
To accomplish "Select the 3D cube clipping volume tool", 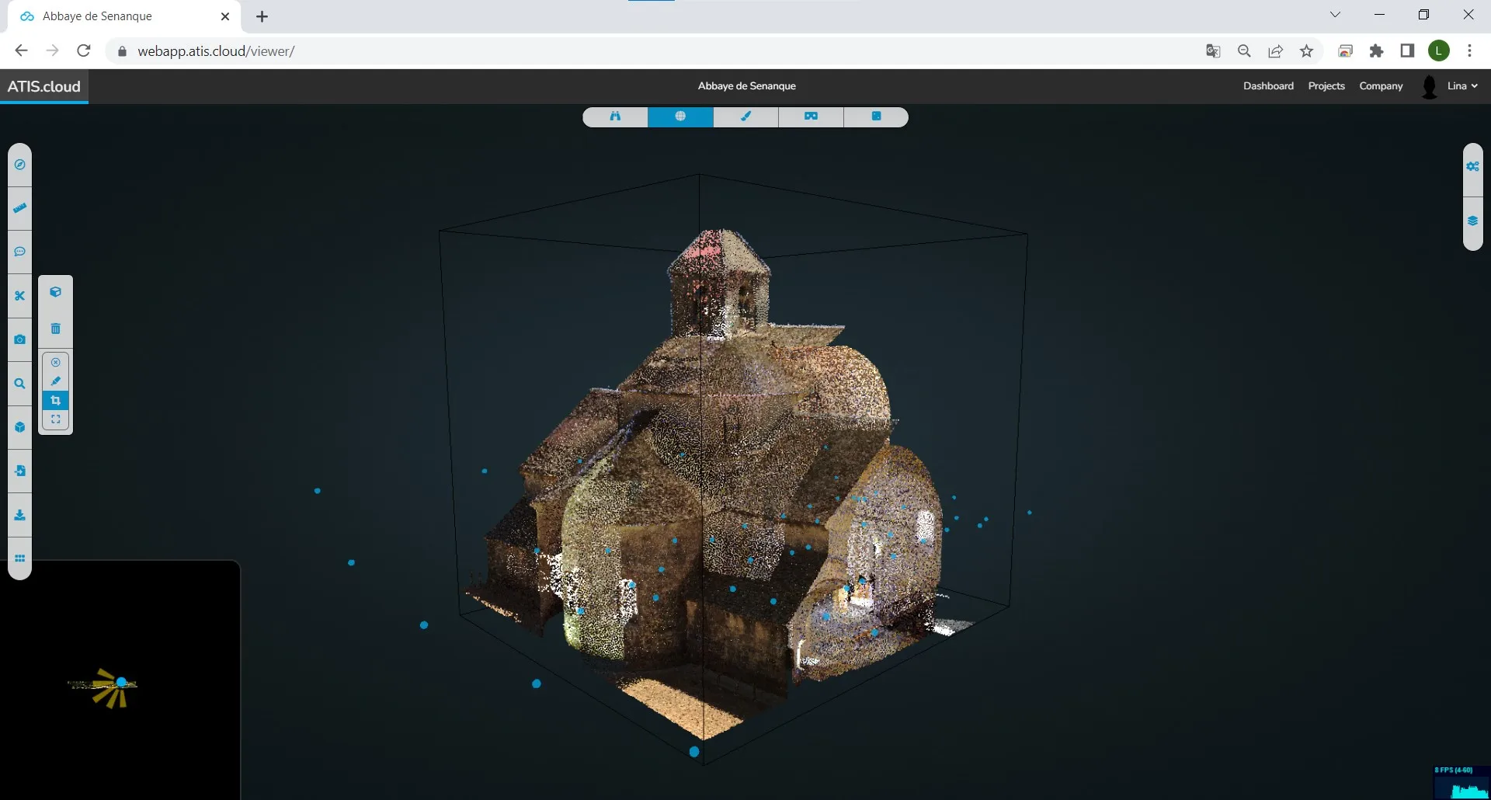I will 55,291.
